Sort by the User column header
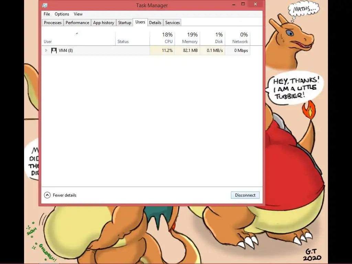This screenshot has width=352, height=264. (x=79, y=38)
